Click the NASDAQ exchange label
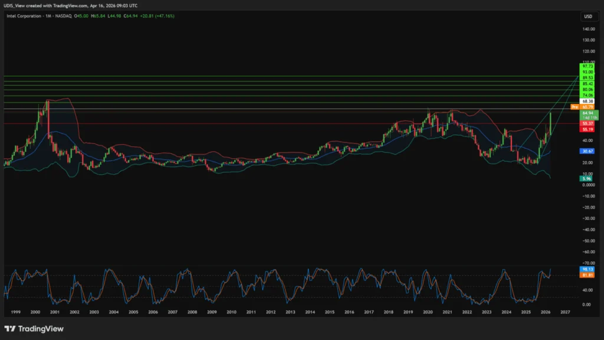Viewport: 604px width, 340px height. click(64, 16)
